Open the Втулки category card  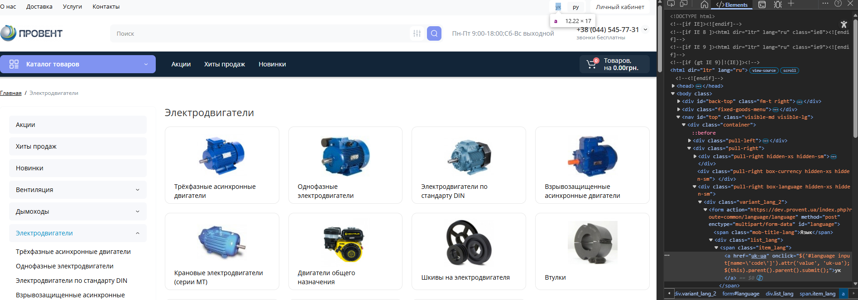click(592, 251)
